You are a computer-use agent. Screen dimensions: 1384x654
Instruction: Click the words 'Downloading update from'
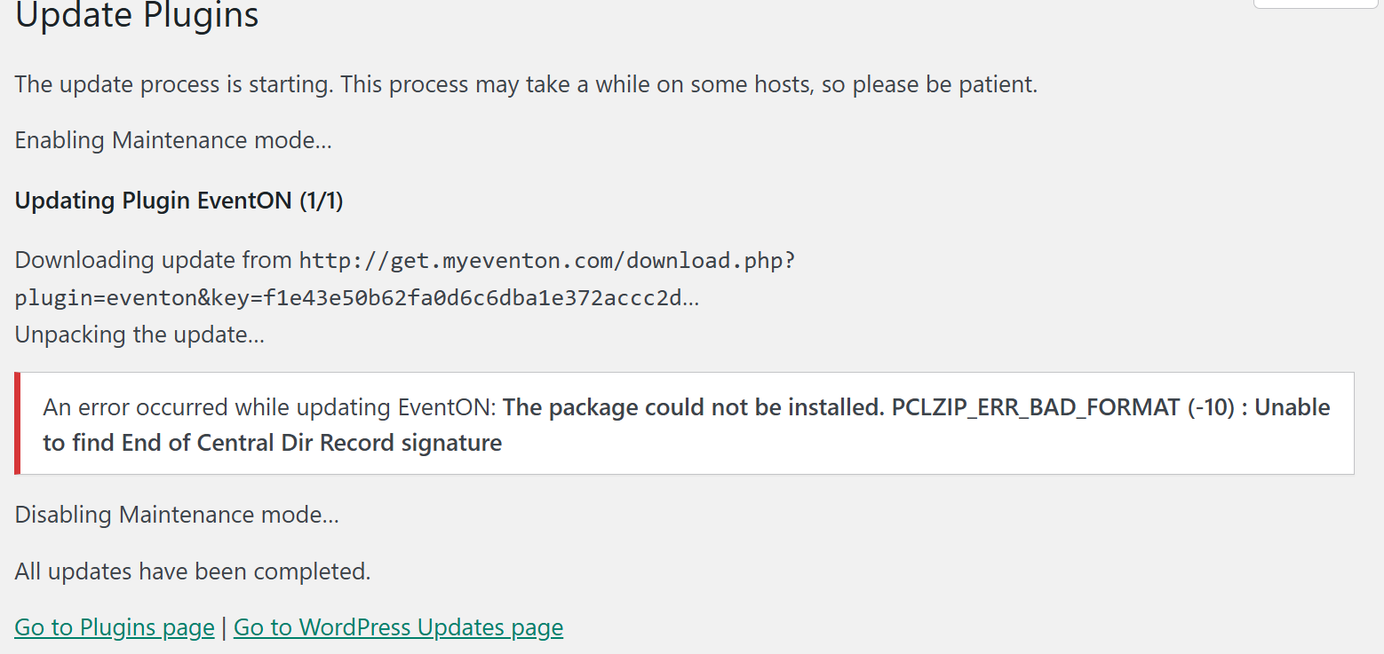point(154,260)
